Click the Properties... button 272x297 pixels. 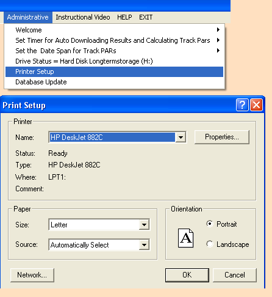[x=222, y=137]
